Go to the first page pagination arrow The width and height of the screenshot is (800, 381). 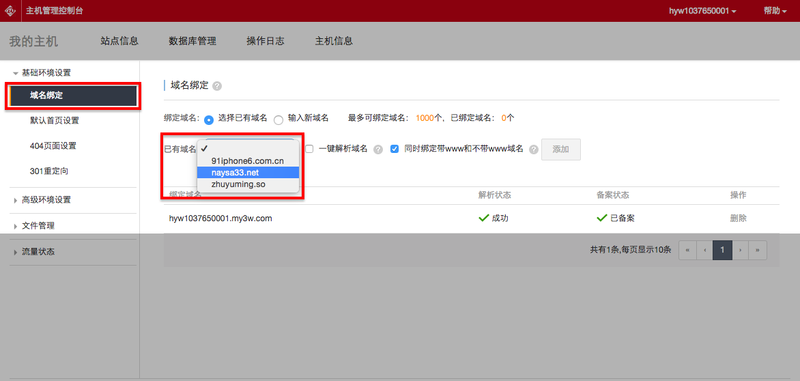[687, 251]
